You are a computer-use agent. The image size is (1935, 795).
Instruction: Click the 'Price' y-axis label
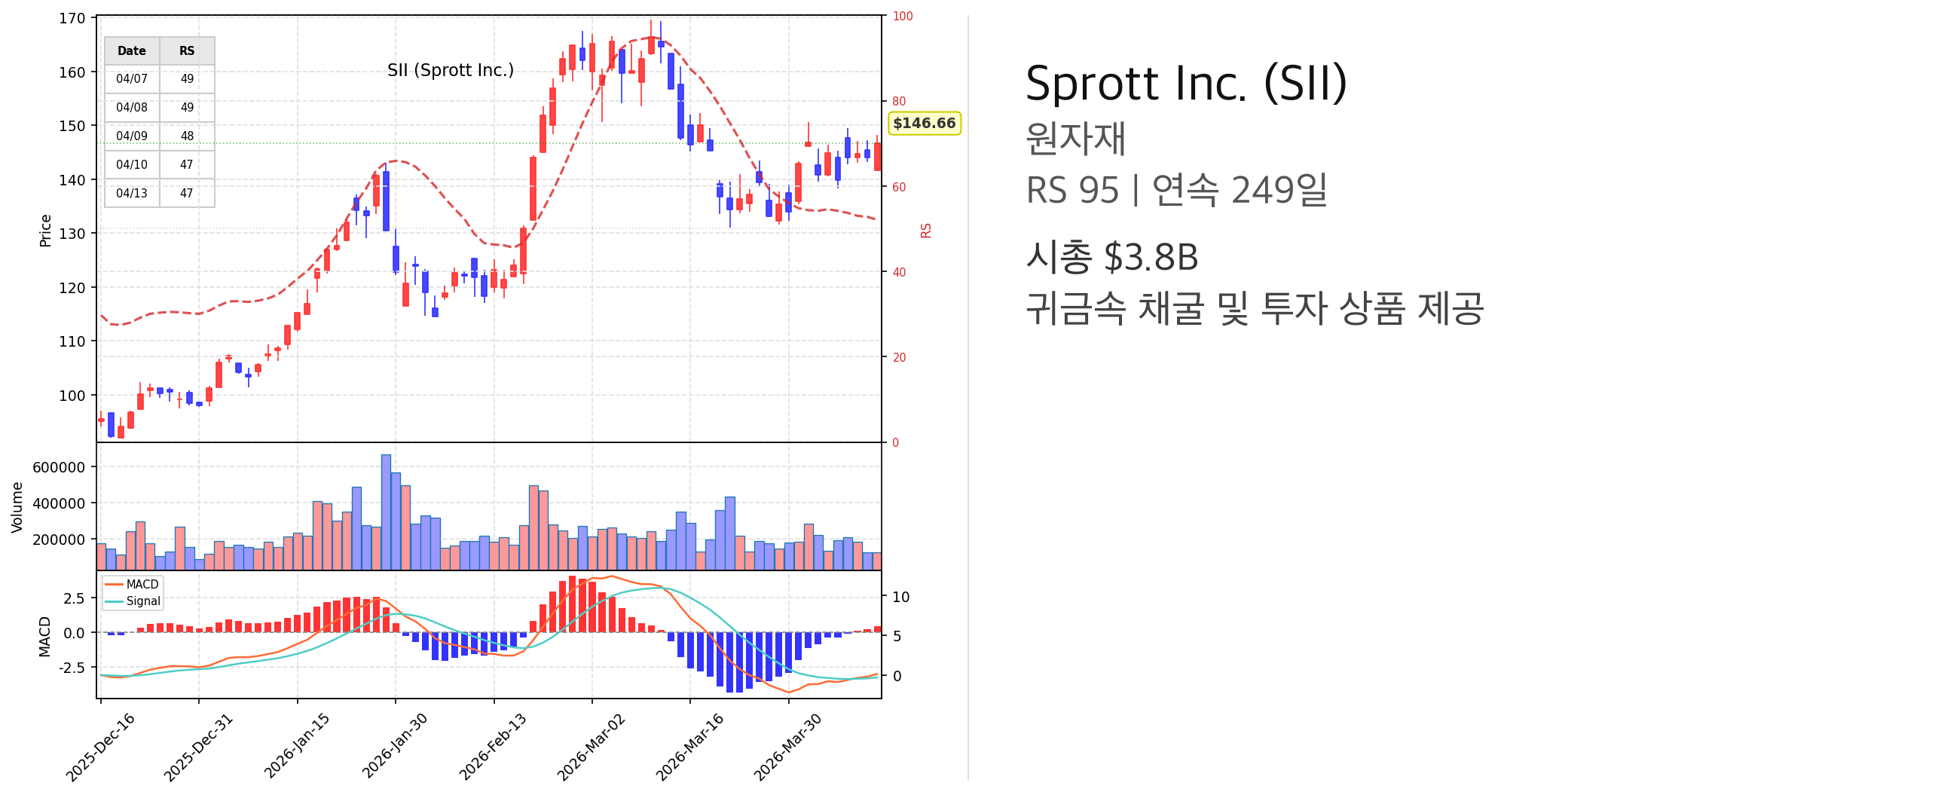click(45, 231)
